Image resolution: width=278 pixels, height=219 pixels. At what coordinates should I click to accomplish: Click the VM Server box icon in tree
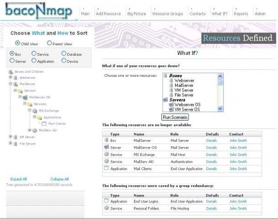pyautogui.click(x=15, y=137)
